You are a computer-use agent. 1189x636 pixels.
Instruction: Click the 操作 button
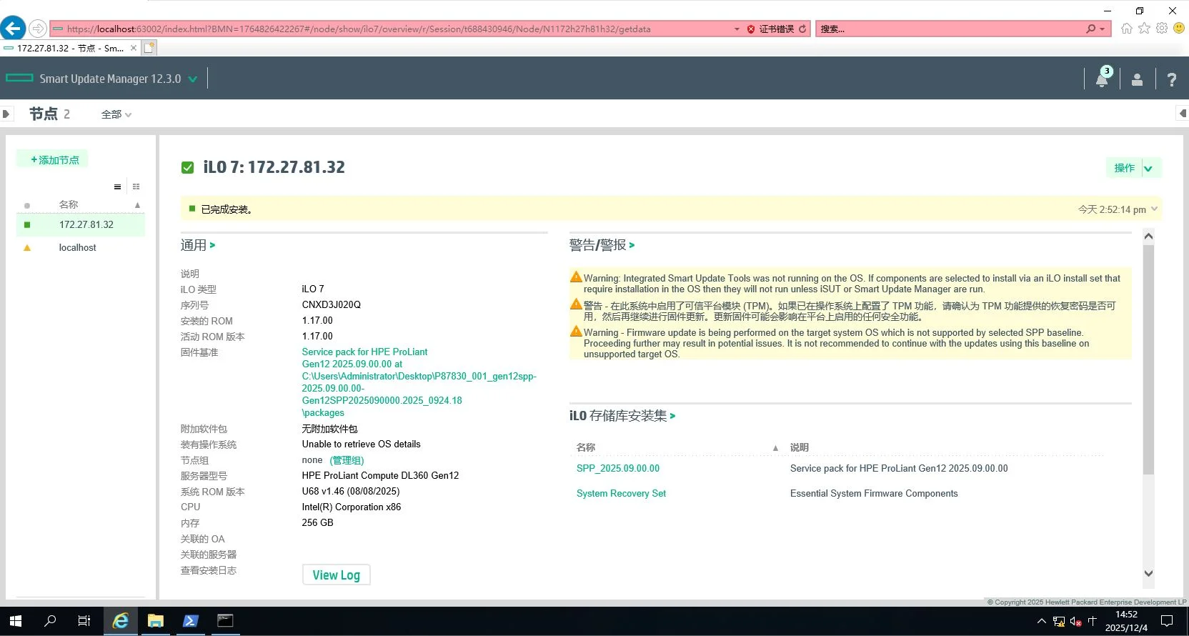1124,169
